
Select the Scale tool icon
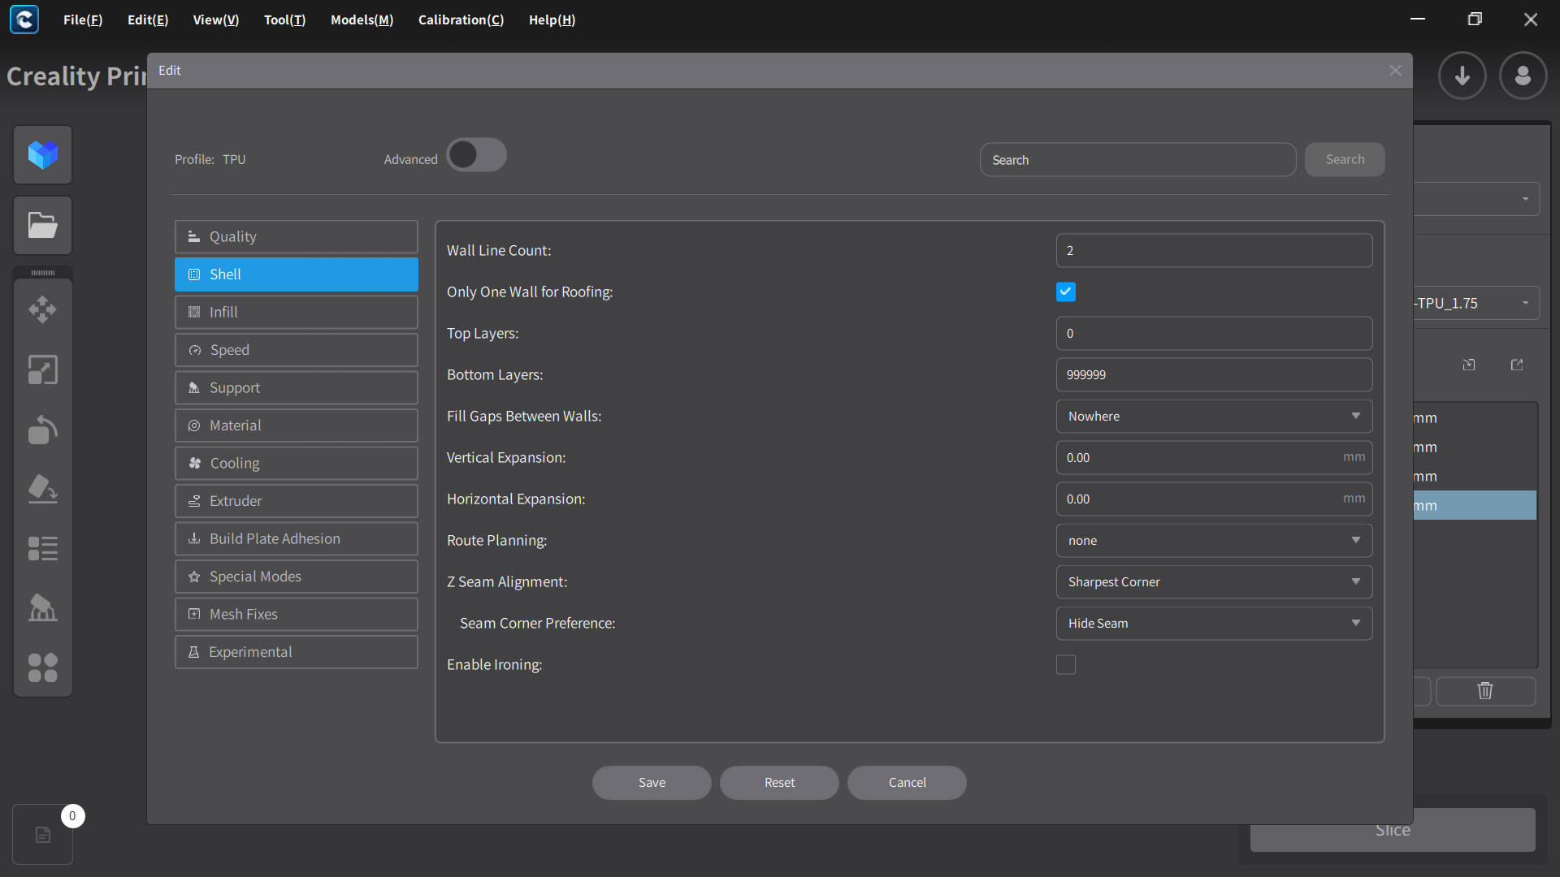(x=43, y=369)
